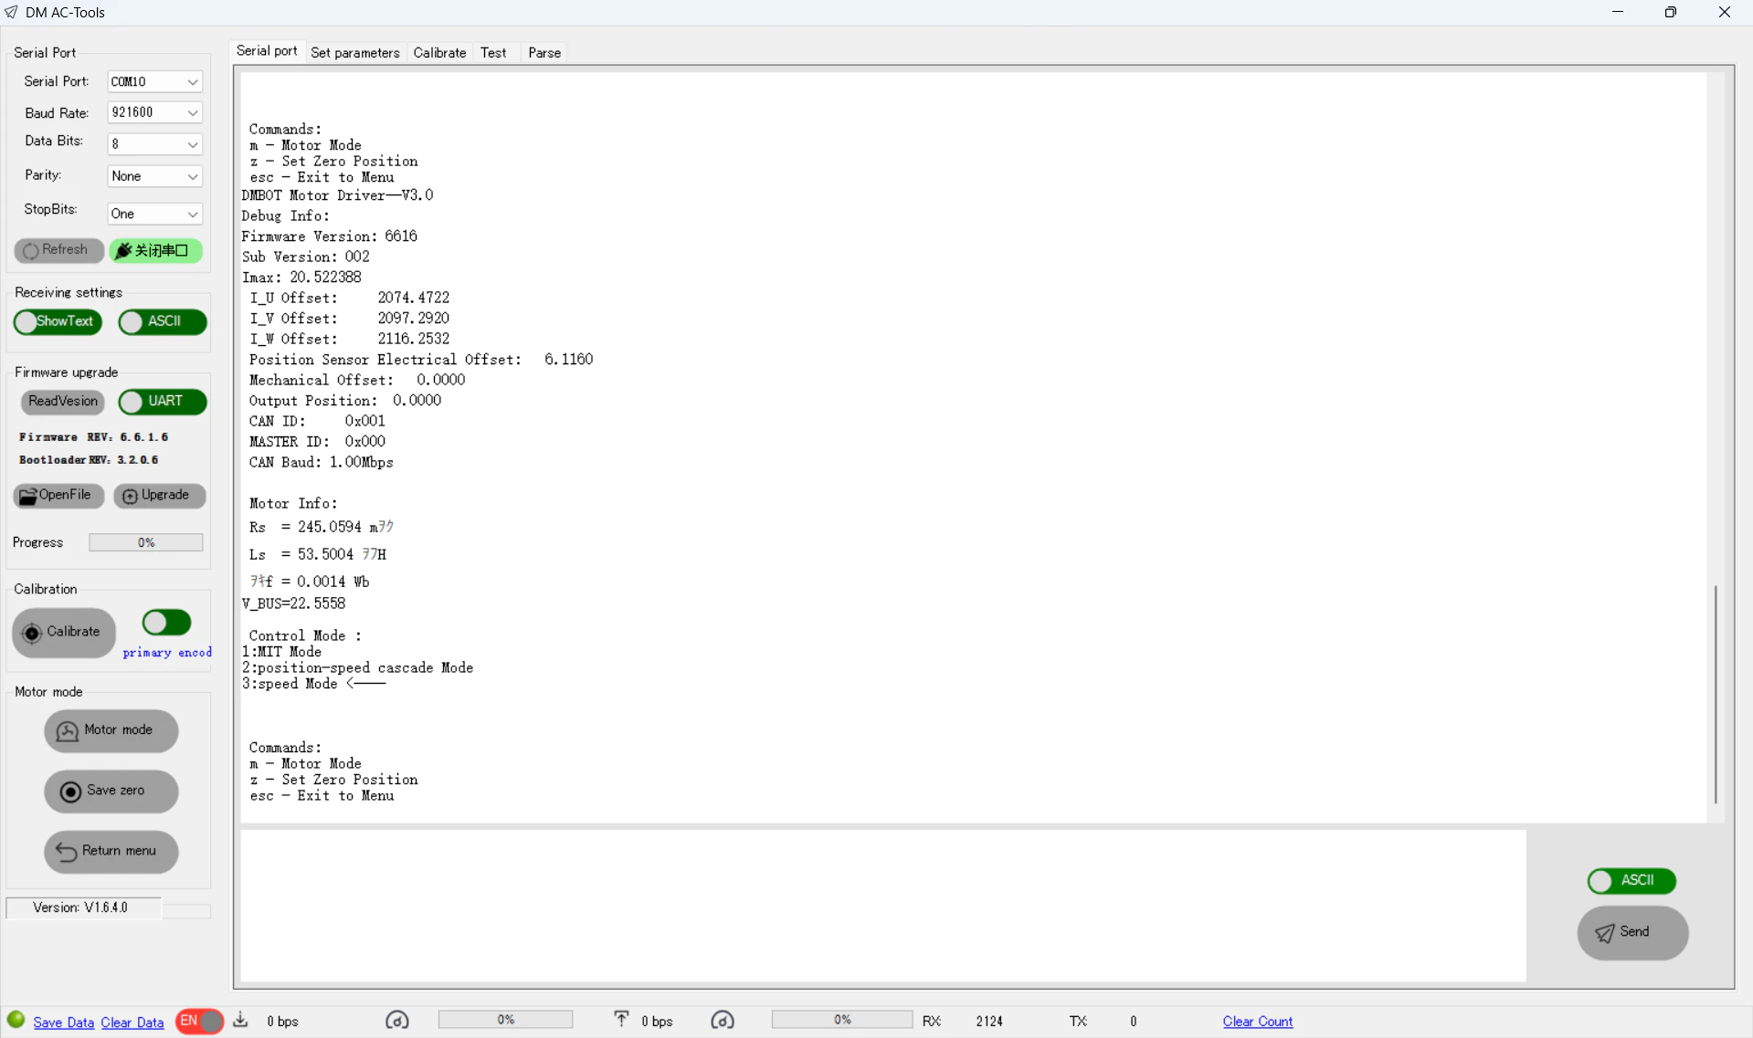The width and height of the screenshot is (1753, 1038).
Task: Click the download arrow icon in status bar
Action: (x=240, y=1020)
